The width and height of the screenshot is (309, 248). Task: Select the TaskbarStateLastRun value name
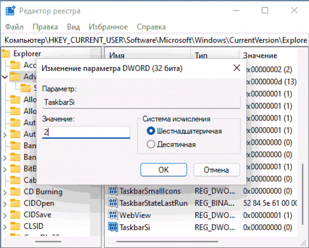[154, 203]
